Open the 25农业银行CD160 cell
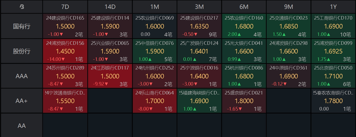This screenshot has height=137, width=356. pos(244,26)
